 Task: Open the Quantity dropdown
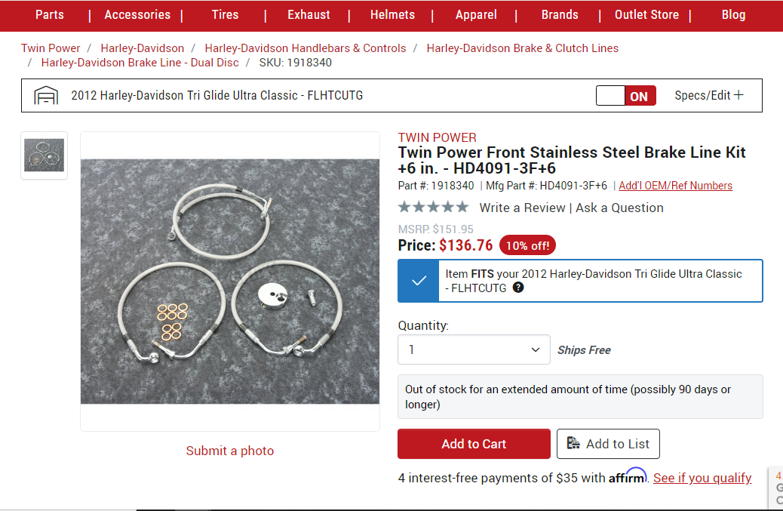(474, 349)
